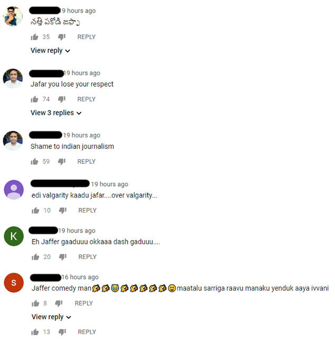Dislike the Telugu script comment with 35 likes

tap(62, 37)
